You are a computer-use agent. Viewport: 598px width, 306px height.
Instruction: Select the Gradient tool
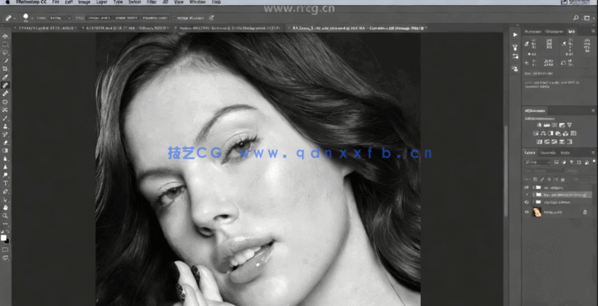tap(5, 151)
